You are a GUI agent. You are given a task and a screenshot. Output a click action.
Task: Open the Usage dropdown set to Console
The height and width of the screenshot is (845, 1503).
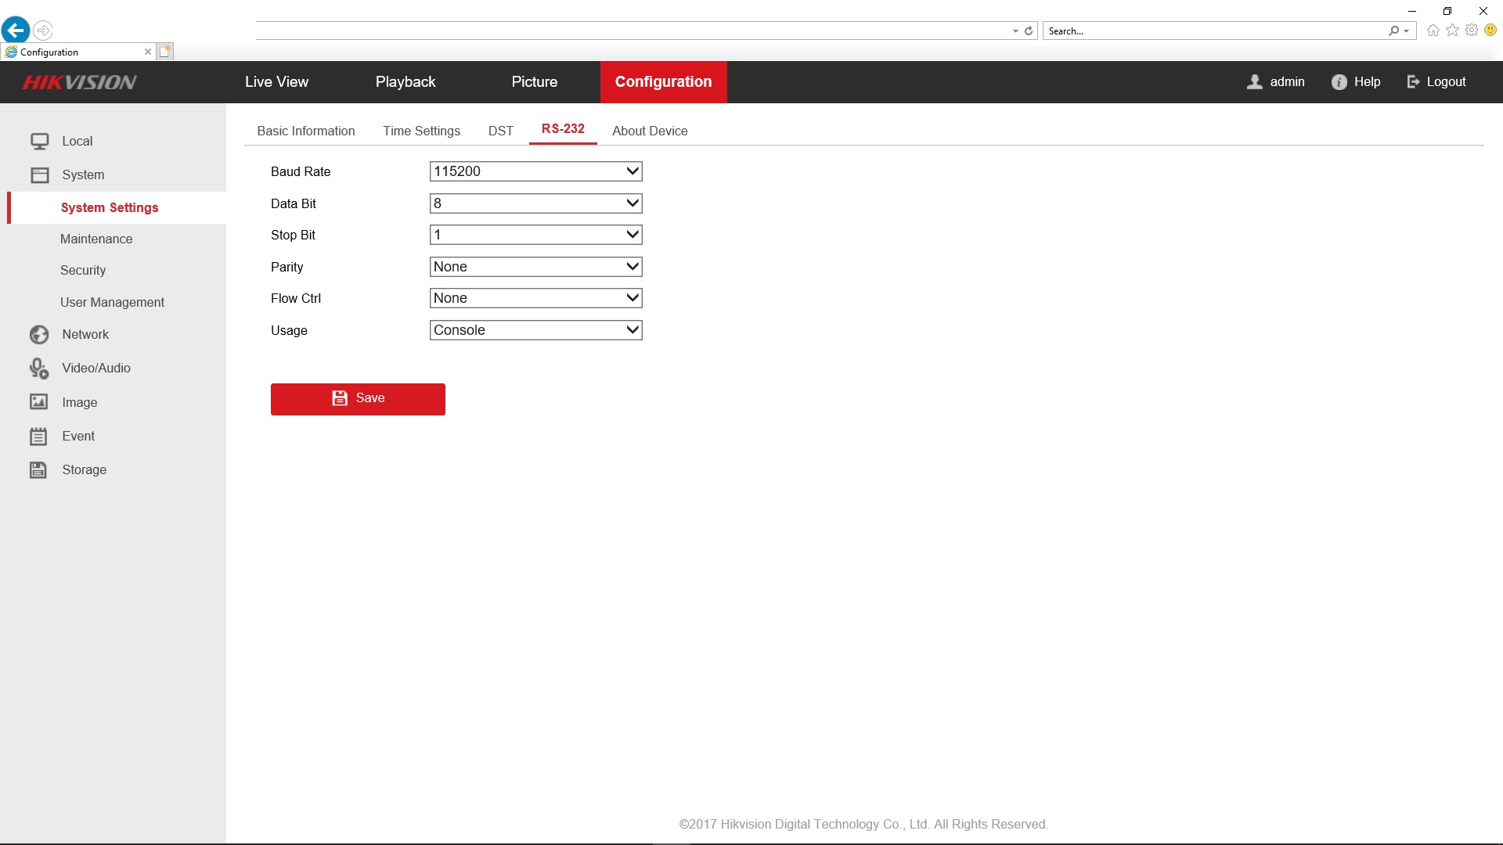click(535, 330)
